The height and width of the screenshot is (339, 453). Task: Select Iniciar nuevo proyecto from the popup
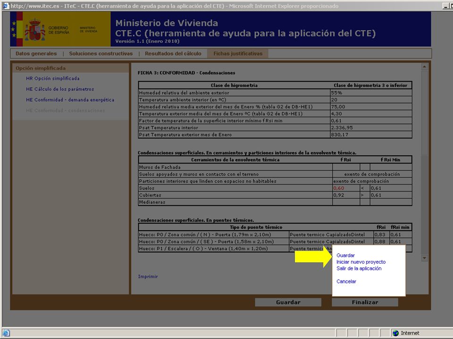tap(361, 262)
